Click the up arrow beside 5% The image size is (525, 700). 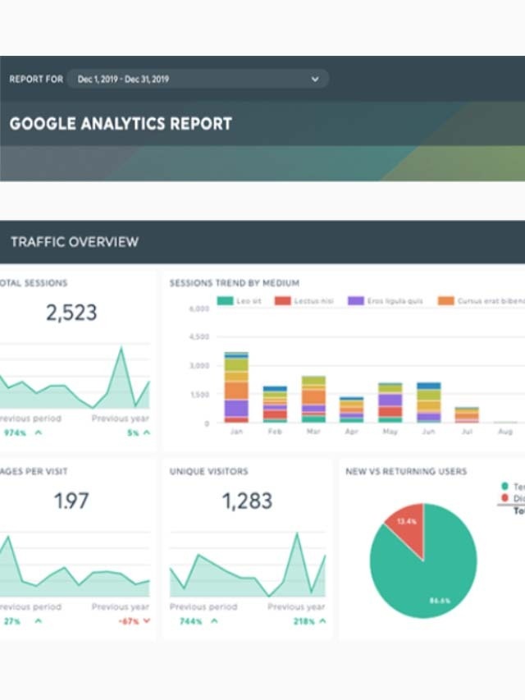[x=147, y=432]
